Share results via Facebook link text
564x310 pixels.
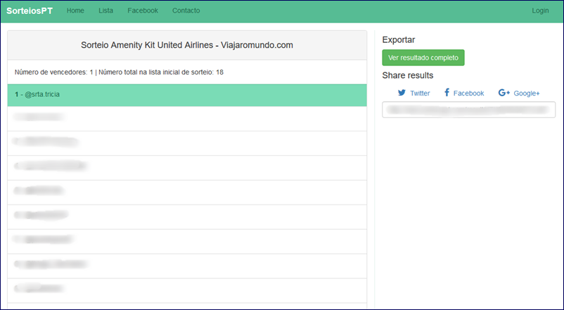(468, 93)
